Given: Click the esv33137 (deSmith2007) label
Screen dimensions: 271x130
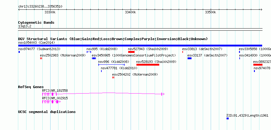Looking at the screenshot, I should [x=207, y=55].
